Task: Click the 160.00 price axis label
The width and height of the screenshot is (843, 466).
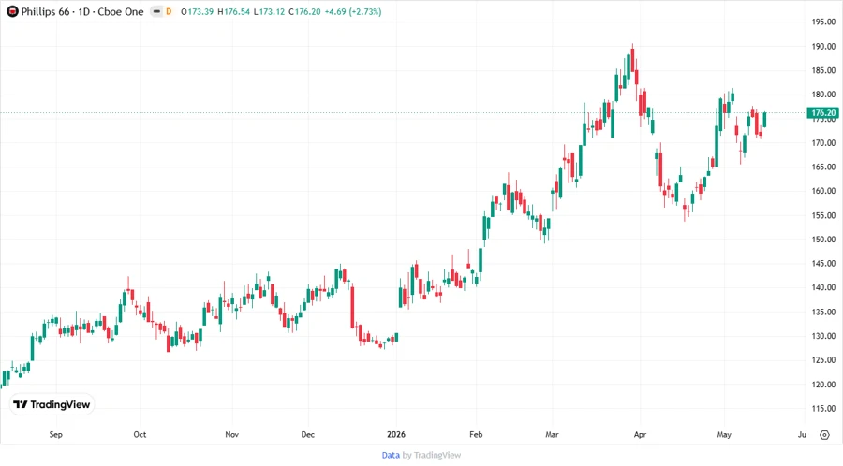Action: coord(823,191)
